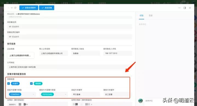
Task: Open the more options ellipsis menu
Action: click(179, 8)
